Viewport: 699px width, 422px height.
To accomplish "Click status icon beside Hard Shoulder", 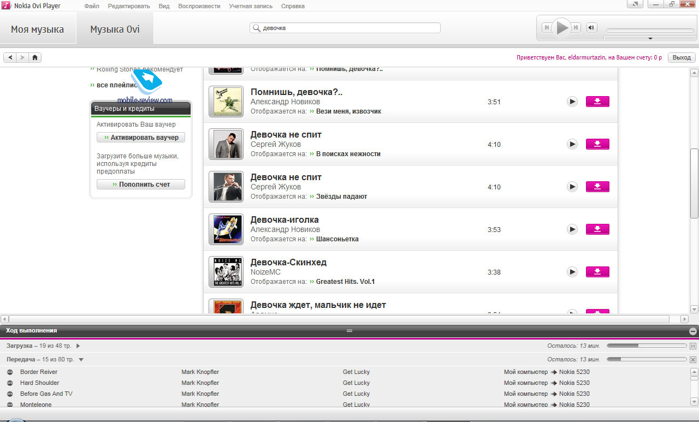I will coord(10,383).
